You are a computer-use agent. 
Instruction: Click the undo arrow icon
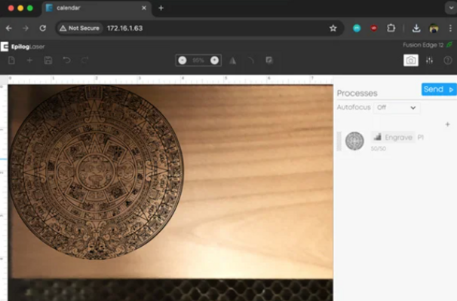click(66, 60)
